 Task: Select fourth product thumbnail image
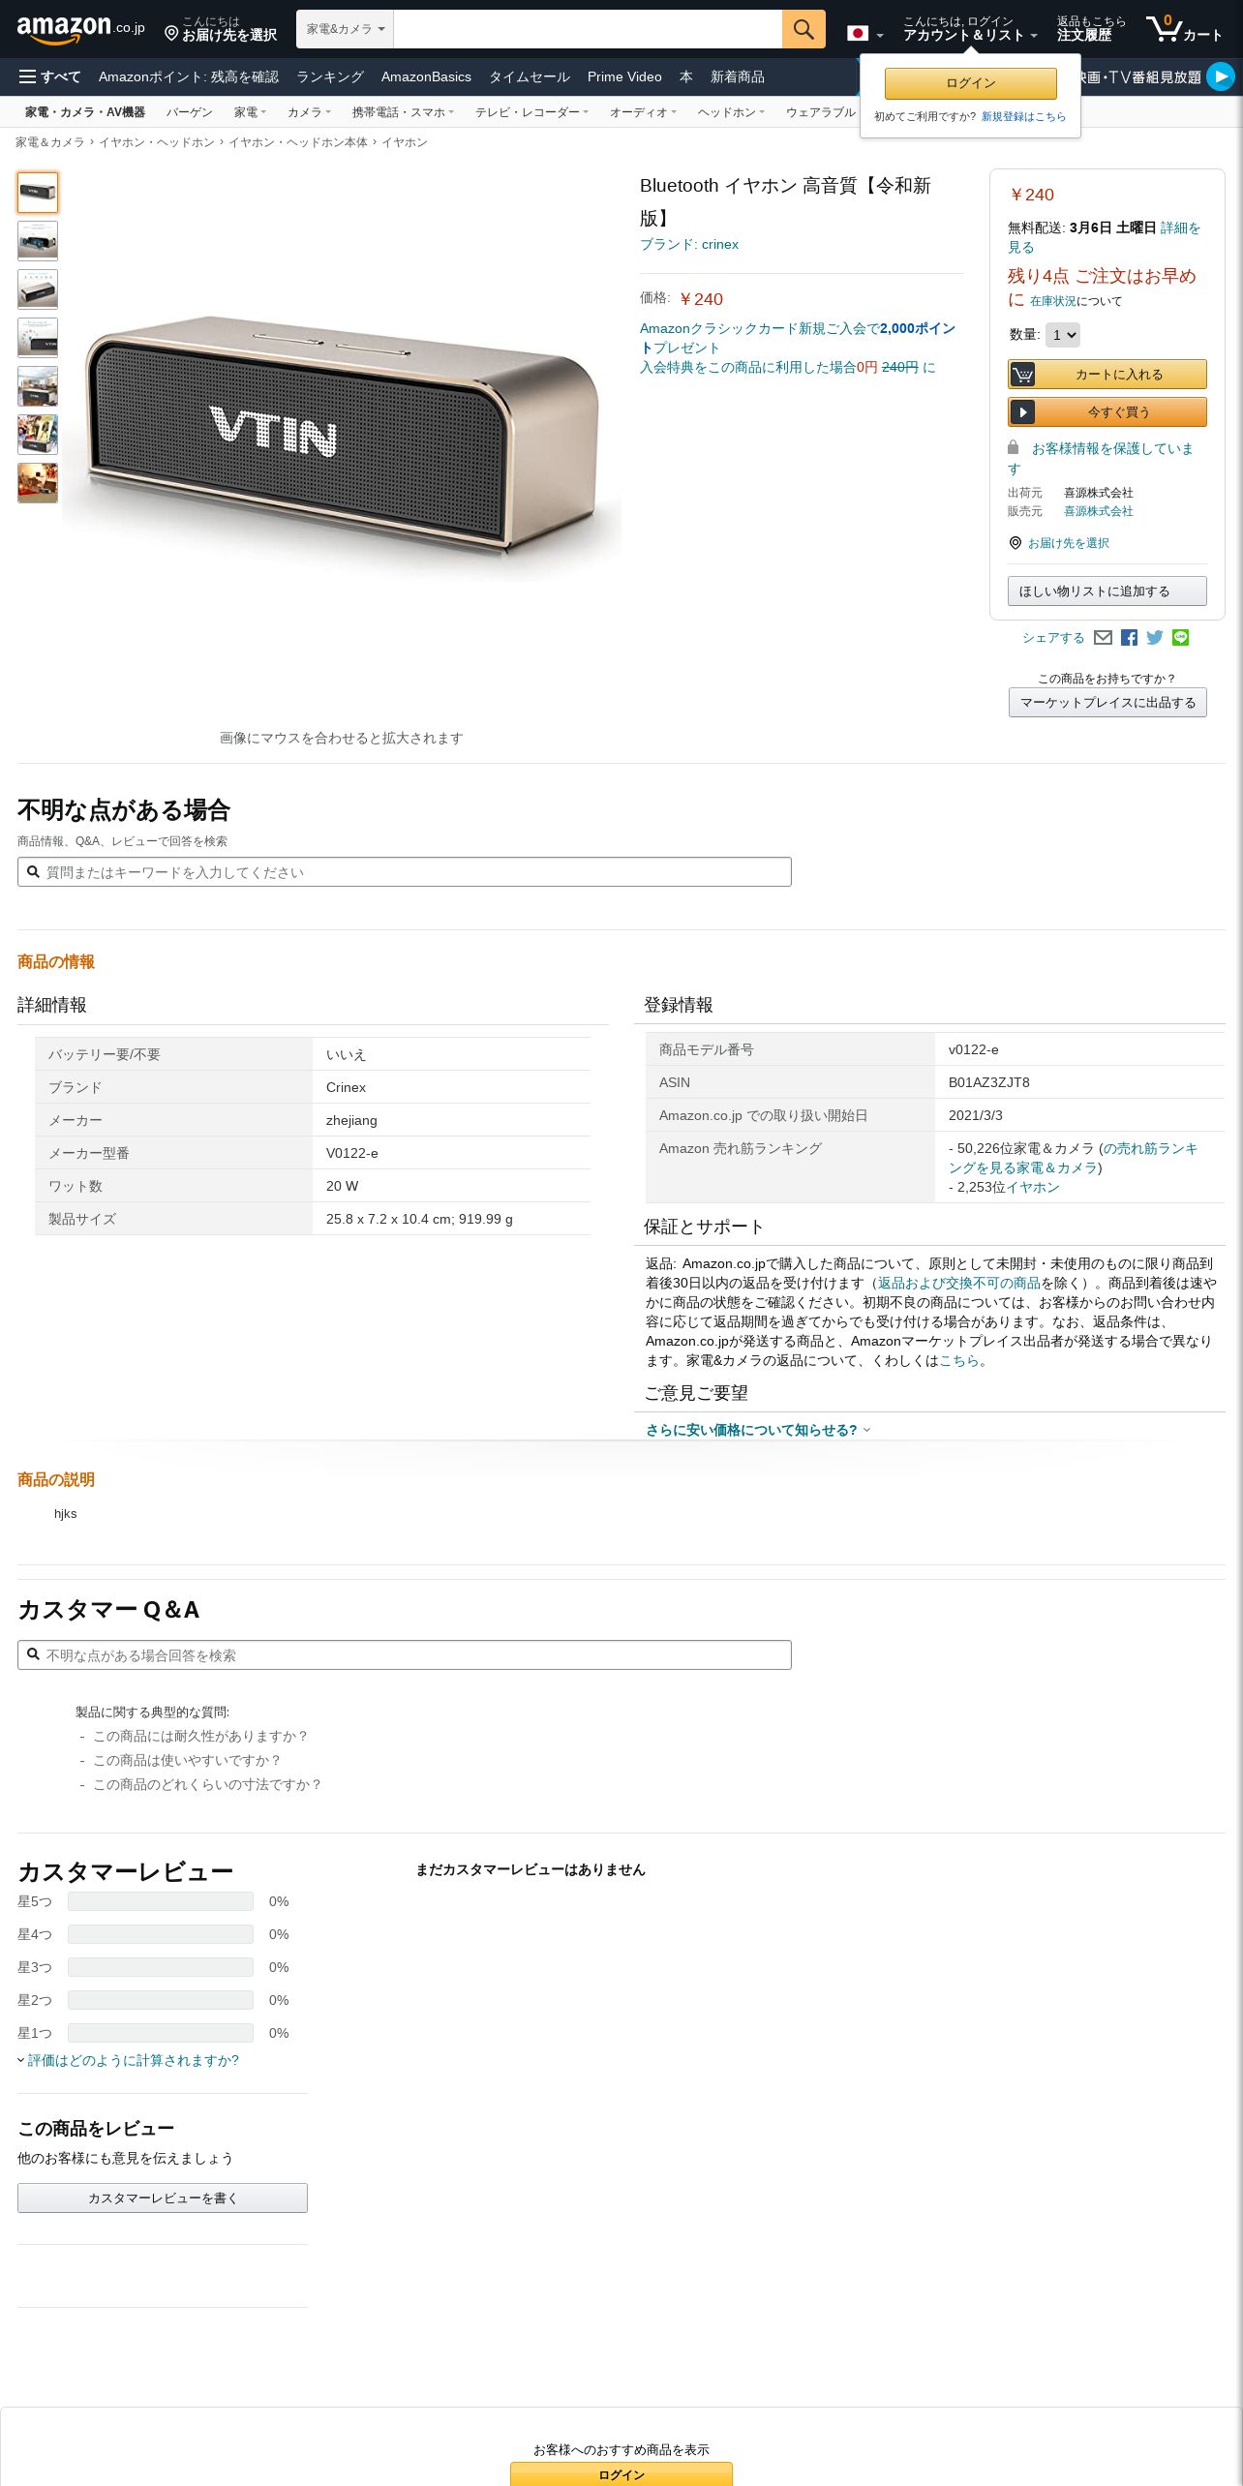[x=38, y=338]
